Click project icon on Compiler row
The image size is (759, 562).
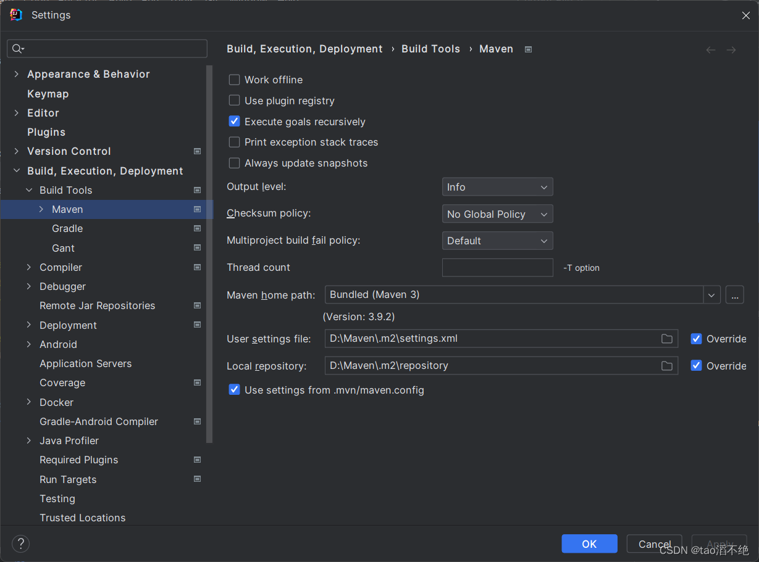tap(197, 267)
